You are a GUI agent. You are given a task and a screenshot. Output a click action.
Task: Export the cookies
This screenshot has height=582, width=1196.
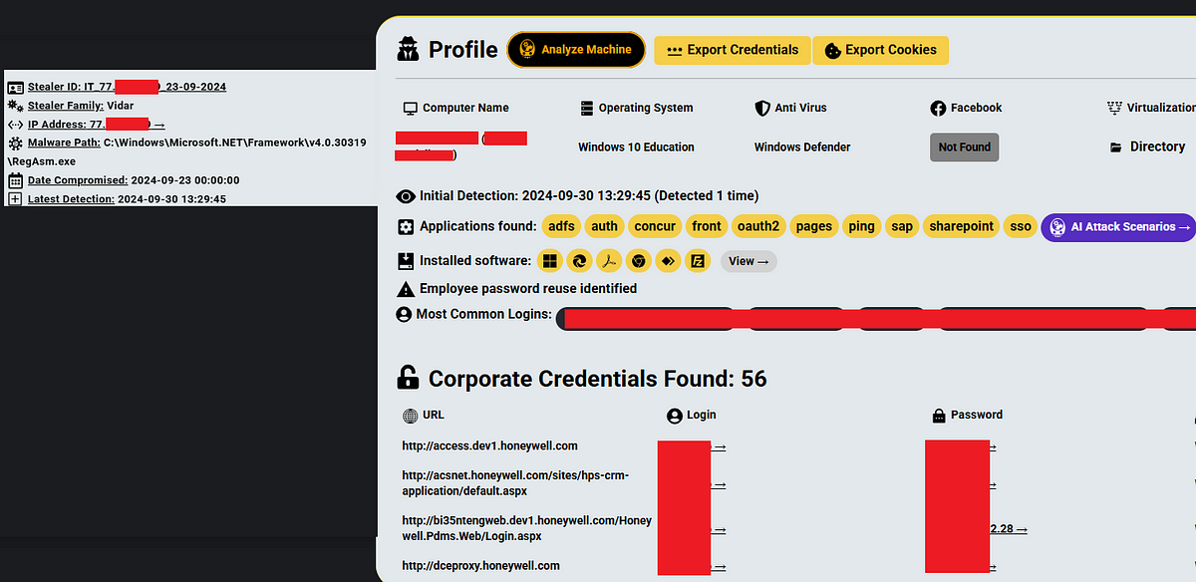click(881, 50)
